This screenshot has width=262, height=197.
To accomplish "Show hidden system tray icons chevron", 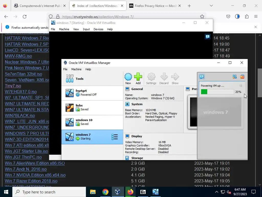I will [x=216, y=192].
